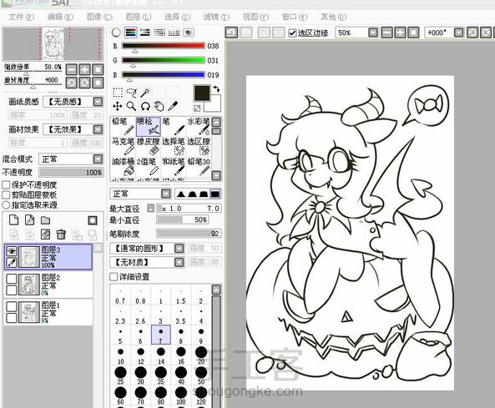Toggle selection edge (选区边缘) checkbox
Viewport: 495px width, 408px height.
coord(292,33)
